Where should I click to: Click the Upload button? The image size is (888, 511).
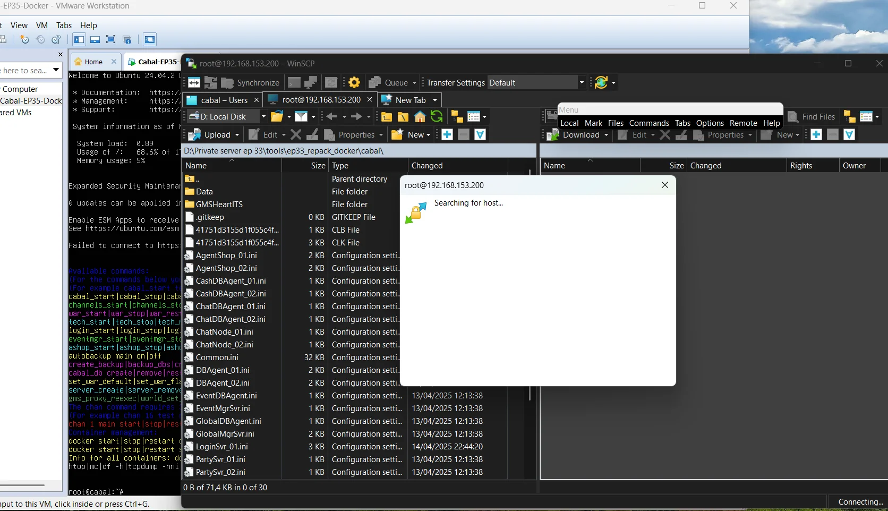pos(211,135)
